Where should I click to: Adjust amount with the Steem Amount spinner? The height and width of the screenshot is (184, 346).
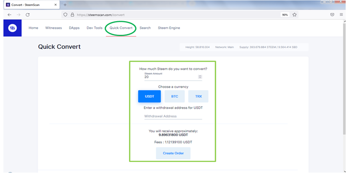pyautogui.click(x=200, y=77)
